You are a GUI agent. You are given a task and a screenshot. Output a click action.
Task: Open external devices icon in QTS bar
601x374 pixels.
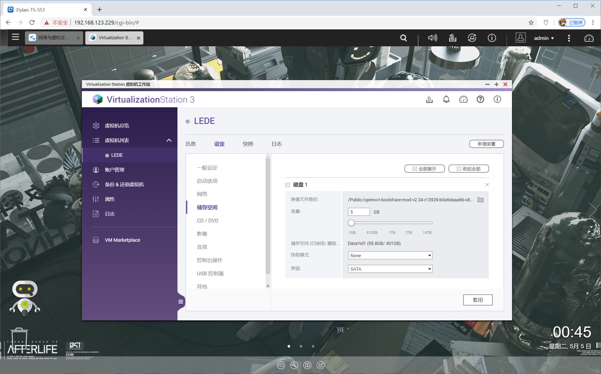[x=472, y=38]
